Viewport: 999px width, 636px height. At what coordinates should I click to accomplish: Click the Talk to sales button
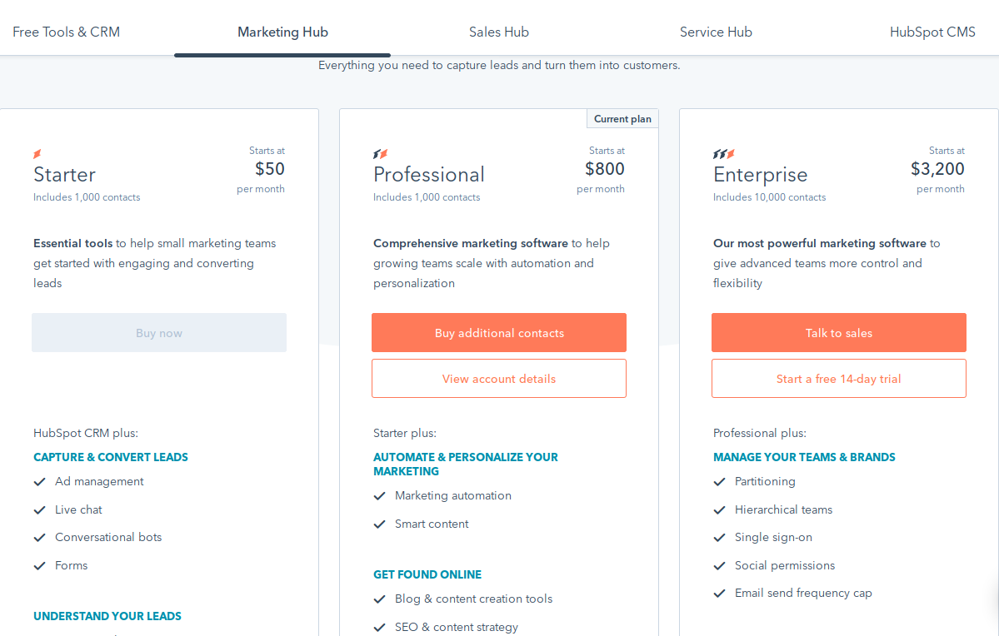(839, 333)
